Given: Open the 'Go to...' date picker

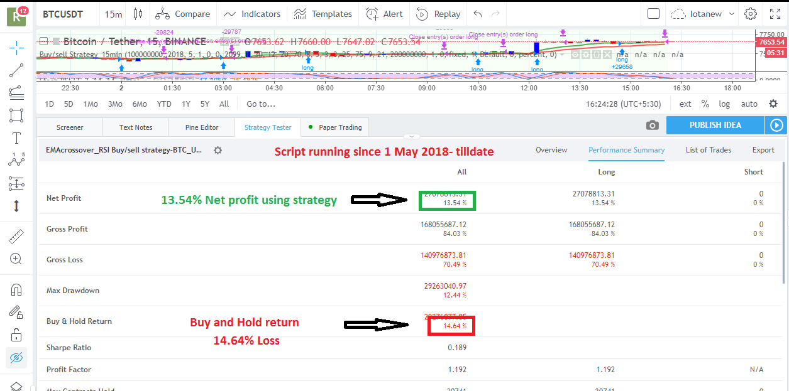Looking at the screenshot, I should (x=261, y=104).
